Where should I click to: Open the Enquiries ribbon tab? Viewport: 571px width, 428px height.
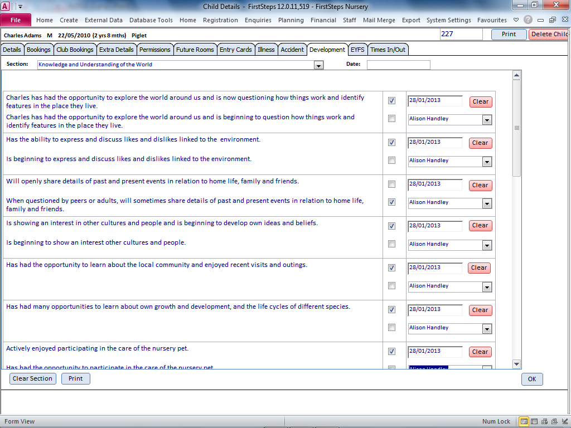click(258, 20)
